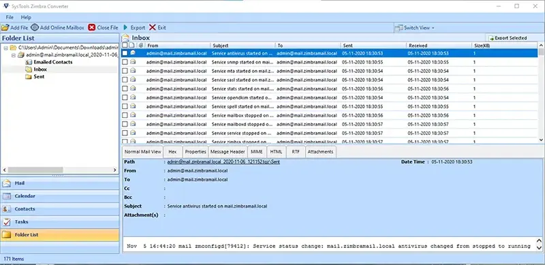Check the 'Service antivirus started' email checkbox
Screen dimensions: 545x265
pos(125,53)
